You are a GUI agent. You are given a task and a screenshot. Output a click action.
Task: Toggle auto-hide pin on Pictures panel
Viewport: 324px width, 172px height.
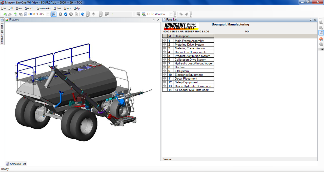tap(154, 20)
